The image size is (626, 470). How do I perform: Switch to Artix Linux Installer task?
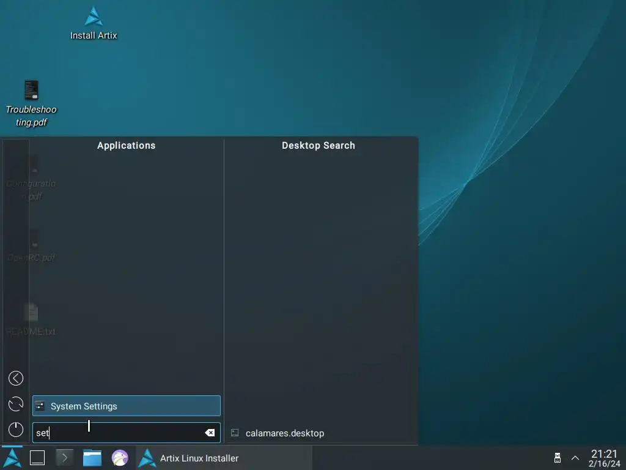[224, 458]
